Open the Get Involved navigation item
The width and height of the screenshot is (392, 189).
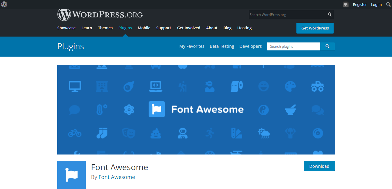tap(189, 28)
